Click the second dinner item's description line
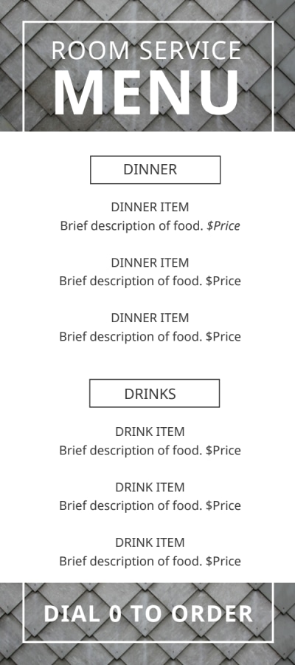295x665 pixels. pos(150,282)
